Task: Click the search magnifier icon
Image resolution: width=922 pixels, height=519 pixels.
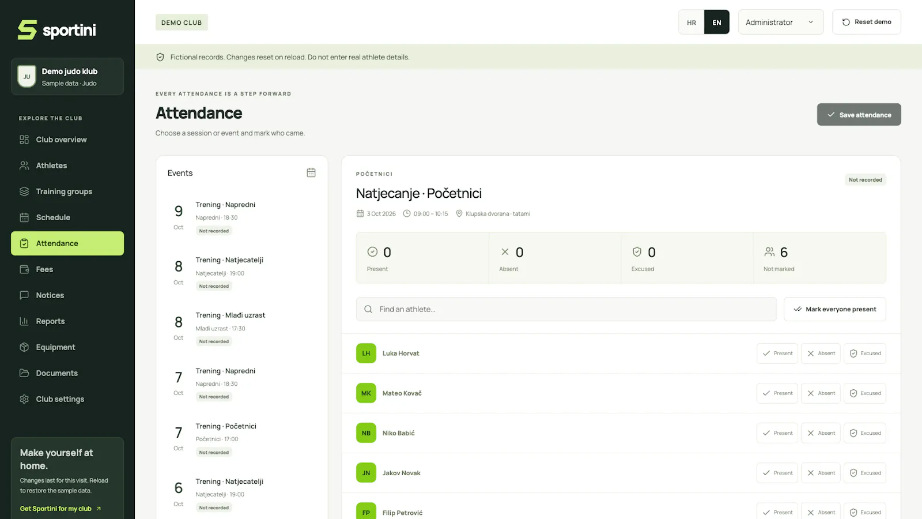Action: click(368, 309)
